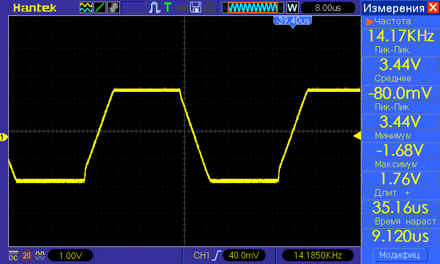This screenshot has height=264, width=440.
Task: Select the Частота measurement label
Action: [393, 21]
